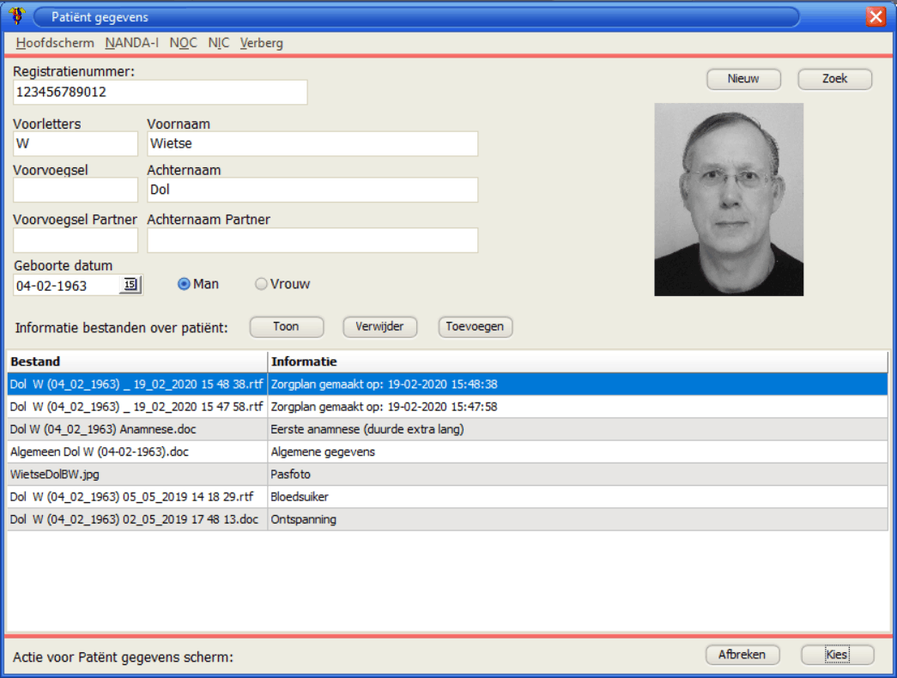
Task: Click the Registratienummer input field
Action: 160,92
